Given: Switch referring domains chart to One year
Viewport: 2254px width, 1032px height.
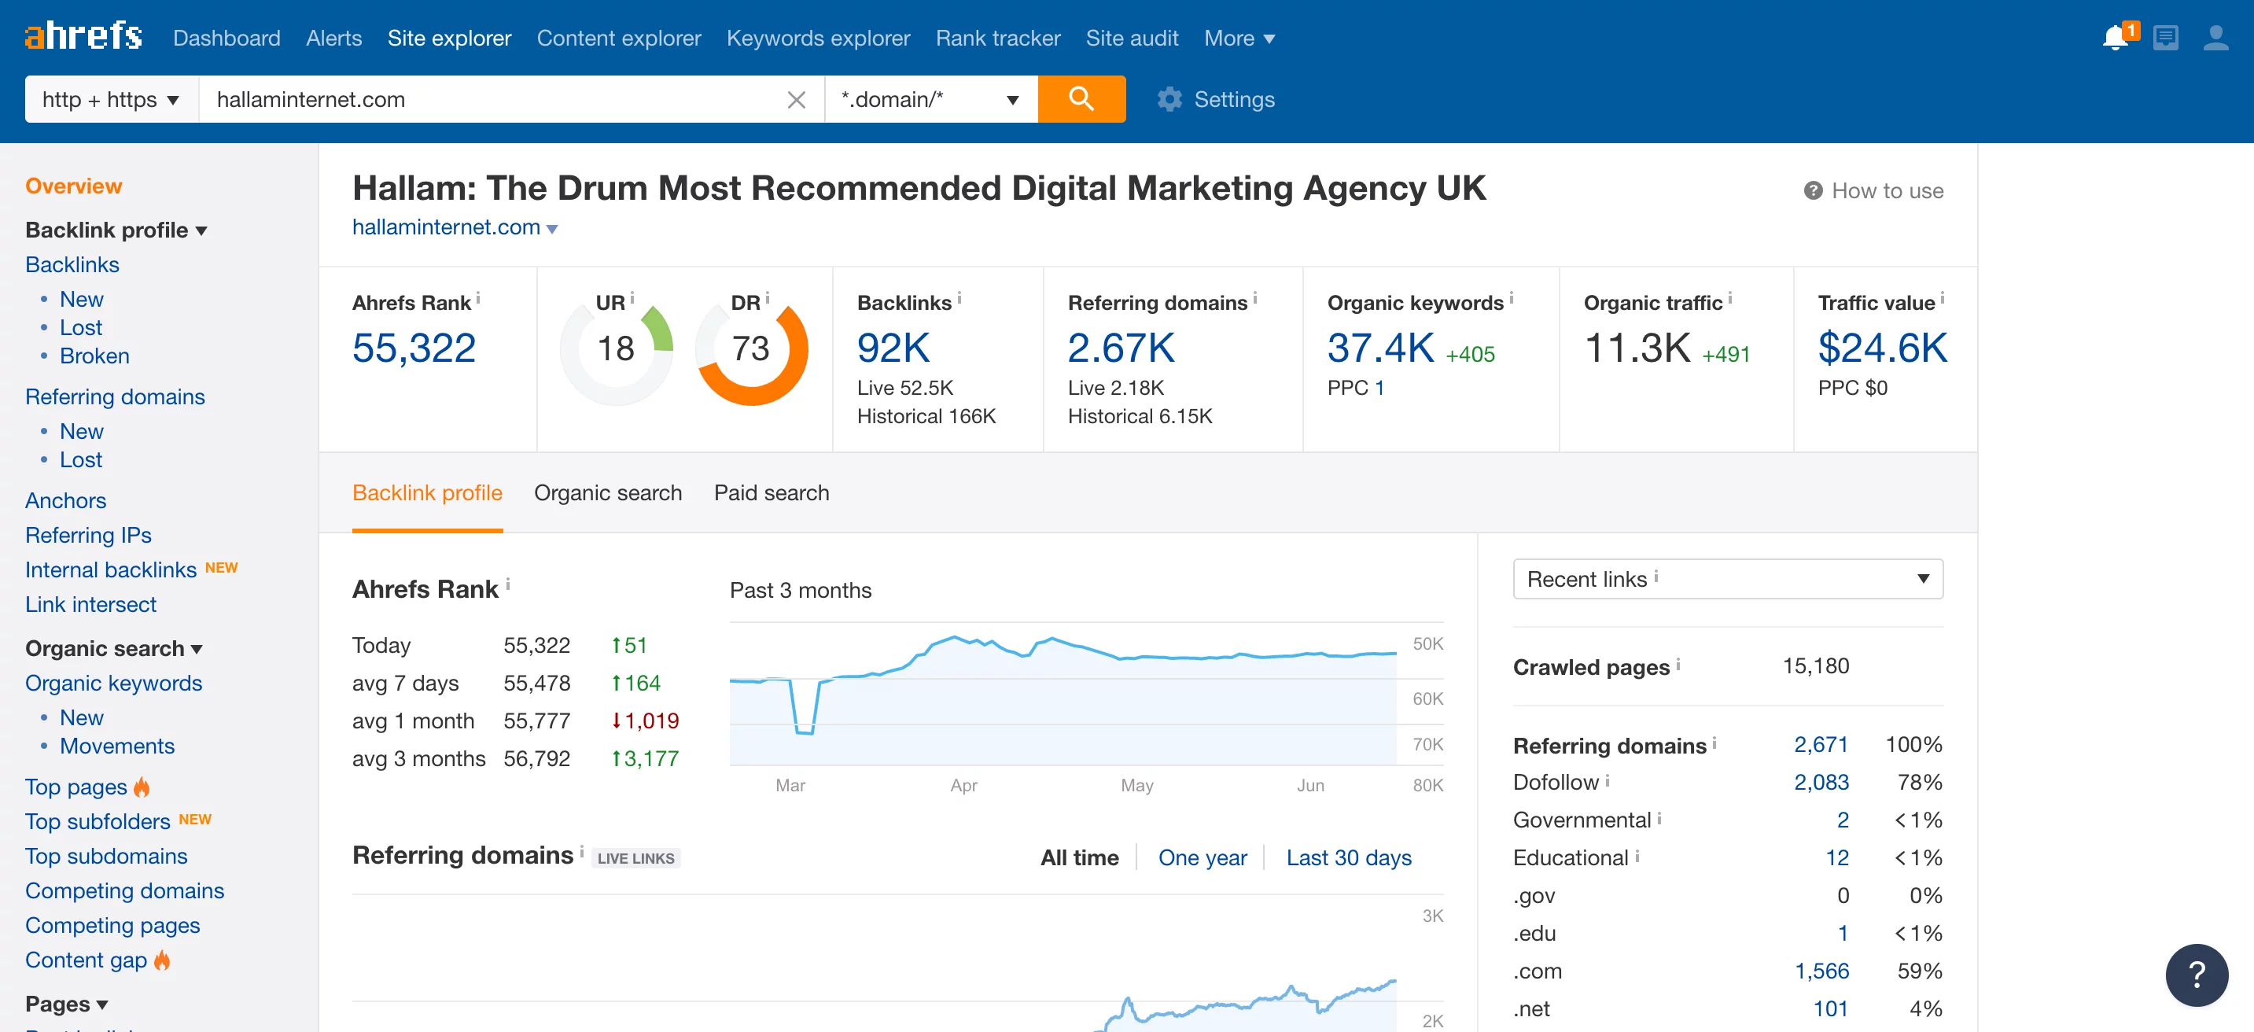Looking at the screenshot, I should point(1203,858).
